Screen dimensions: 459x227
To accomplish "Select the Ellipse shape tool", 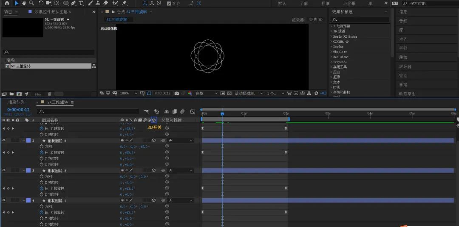I will [66, 3].
